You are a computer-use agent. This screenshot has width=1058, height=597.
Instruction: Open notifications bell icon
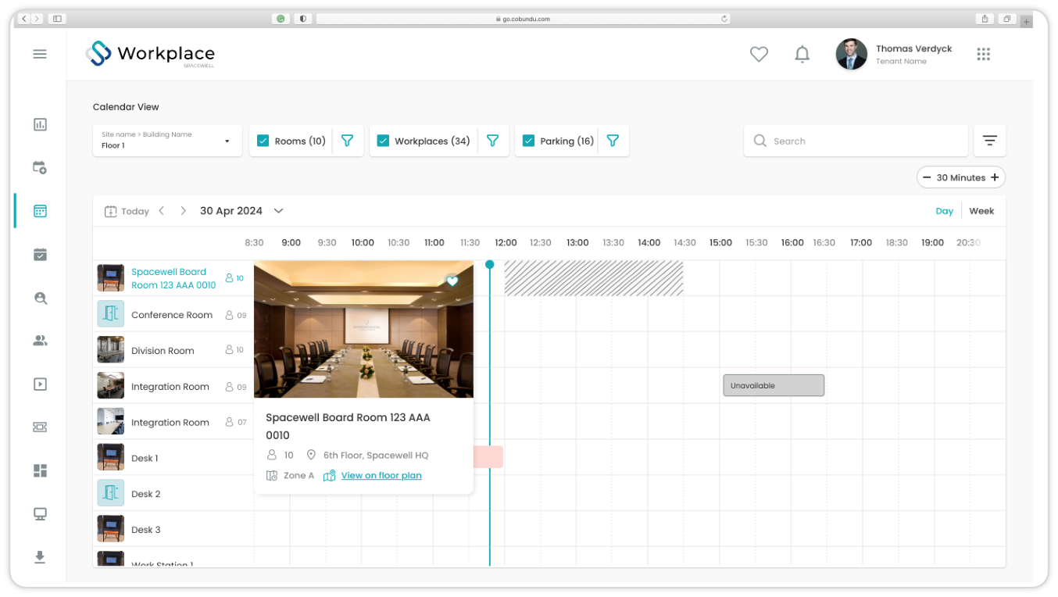802,54
